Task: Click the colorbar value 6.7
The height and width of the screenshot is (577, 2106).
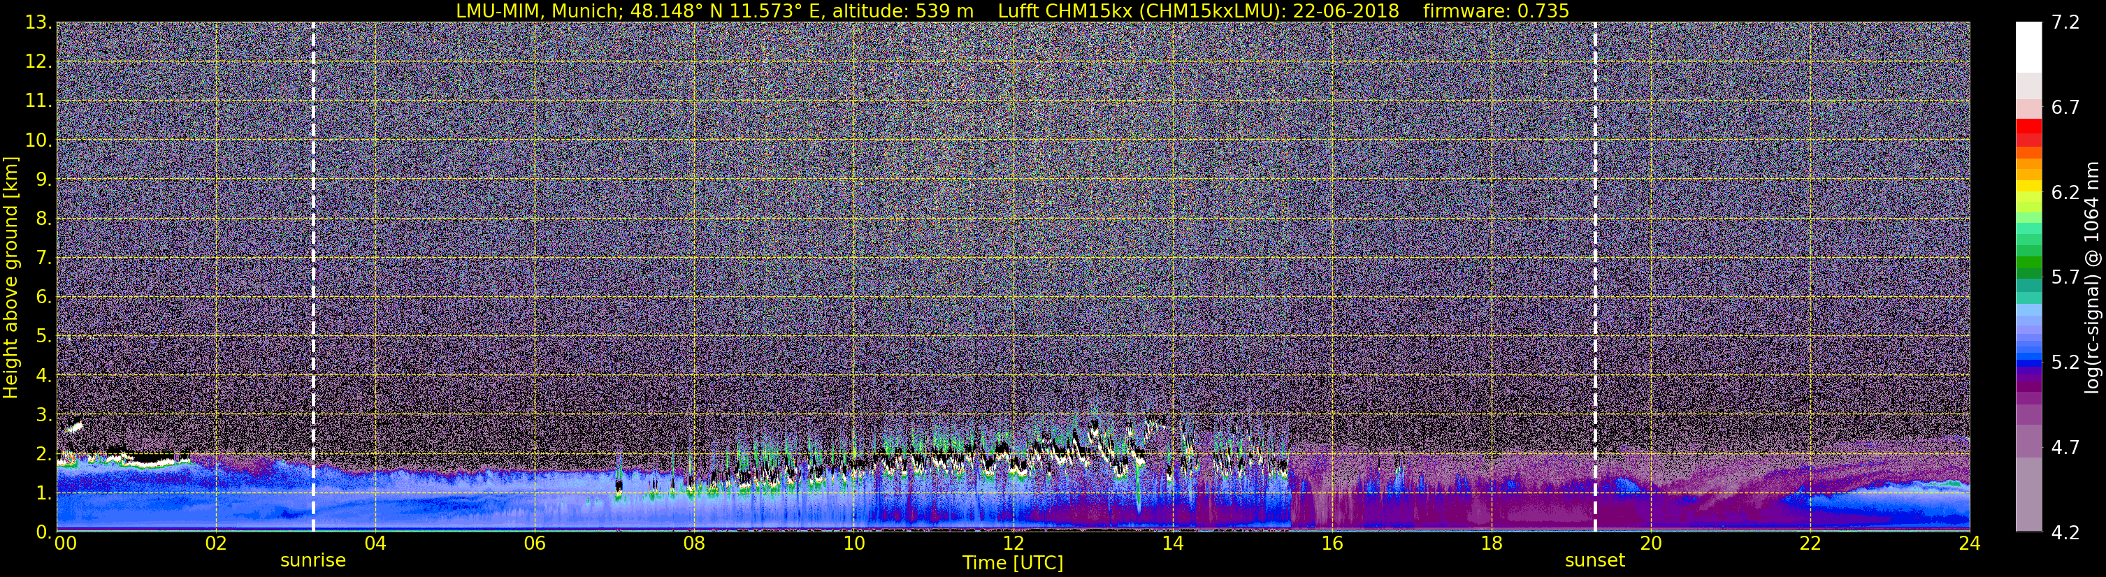Action: click(x=2065, y=108)
